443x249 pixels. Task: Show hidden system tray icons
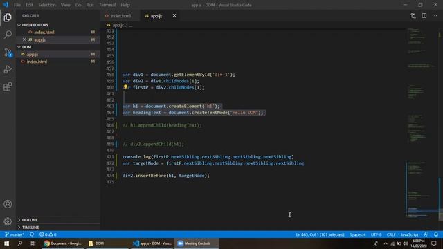[386, 243]
